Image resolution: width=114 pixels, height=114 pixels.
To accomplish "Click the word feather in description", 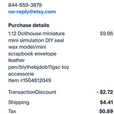I will click(x=17, y=60).
